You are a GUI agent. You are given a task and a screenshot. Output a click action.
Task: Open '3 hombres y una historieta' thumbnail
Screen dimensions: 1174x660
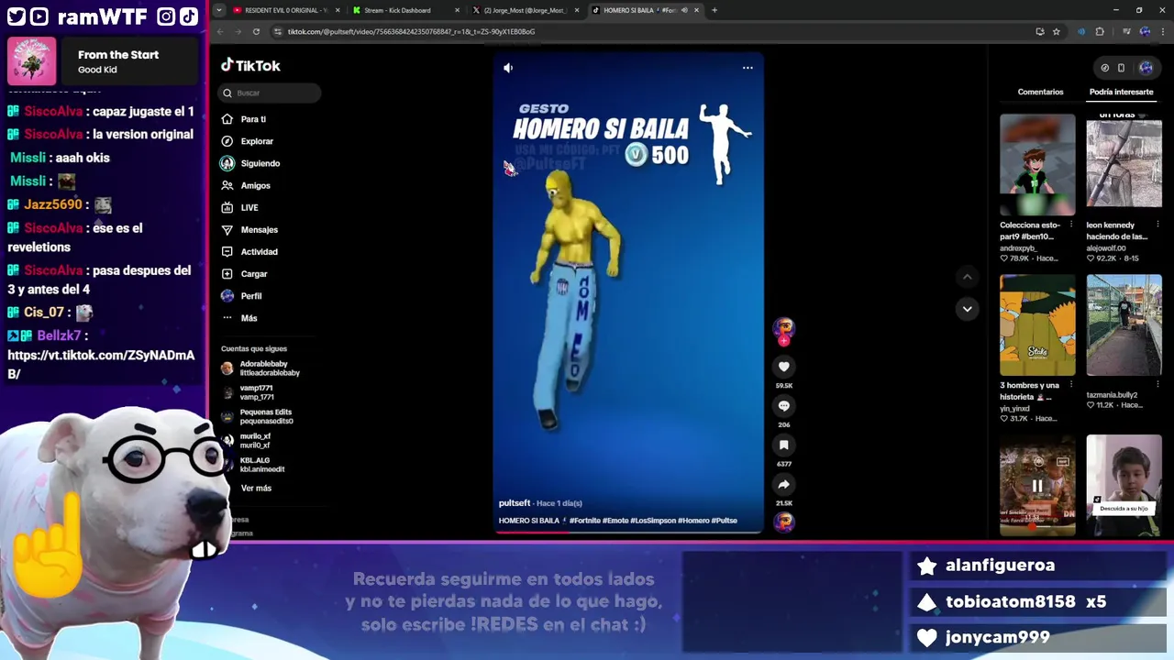tap(1037, 325)
